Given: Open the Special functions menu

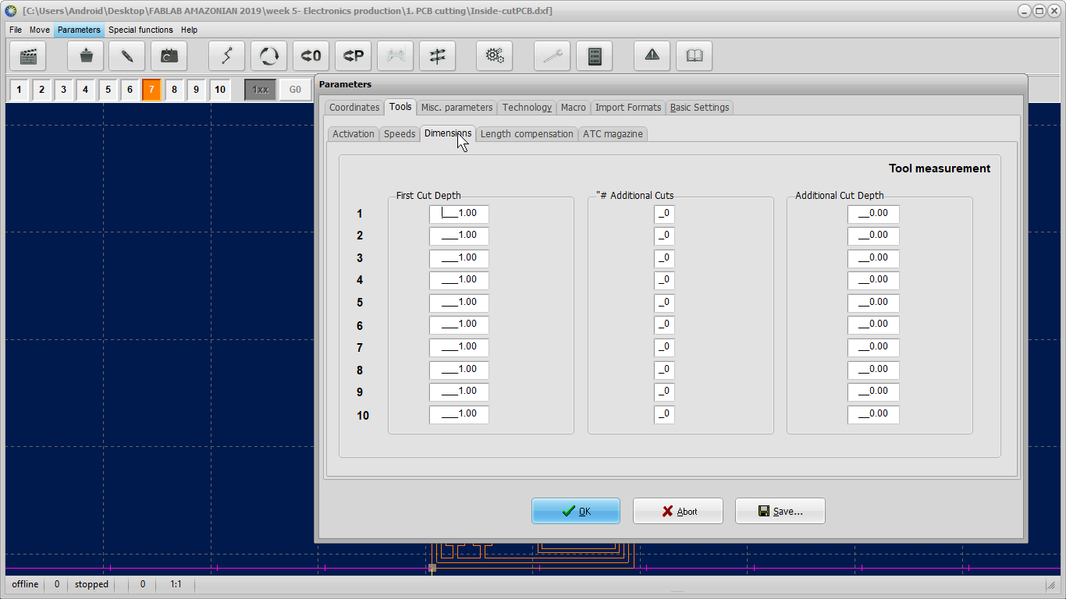Looking at the screenshot, I should point(140,30).
